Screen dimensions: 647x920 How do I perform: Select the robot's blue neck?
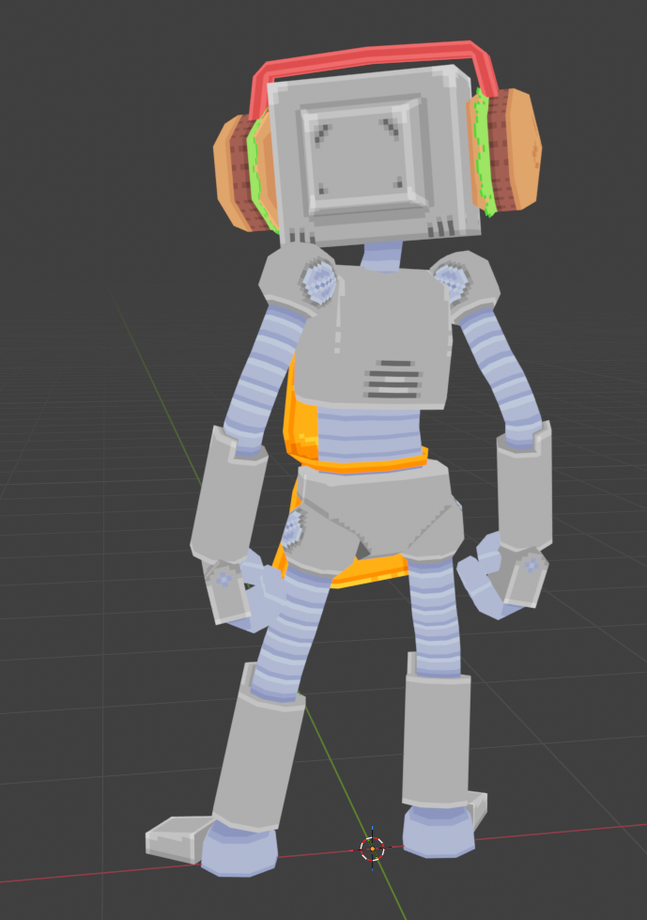381,255
